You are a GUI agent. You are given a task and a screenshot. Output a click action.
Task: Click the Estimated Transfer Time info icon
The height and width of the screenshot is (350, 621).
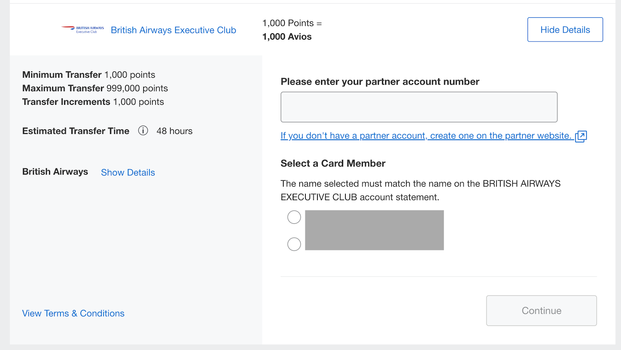coord(143,131)
